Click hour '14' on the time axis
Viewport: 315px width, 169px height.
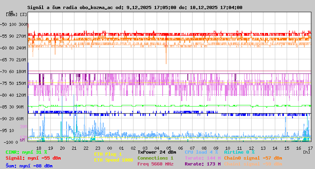point(275,148)
